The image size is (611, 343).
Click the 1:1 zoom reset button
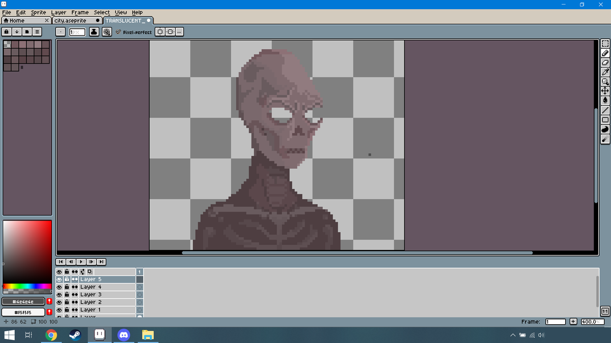click(x=605, y=311)
